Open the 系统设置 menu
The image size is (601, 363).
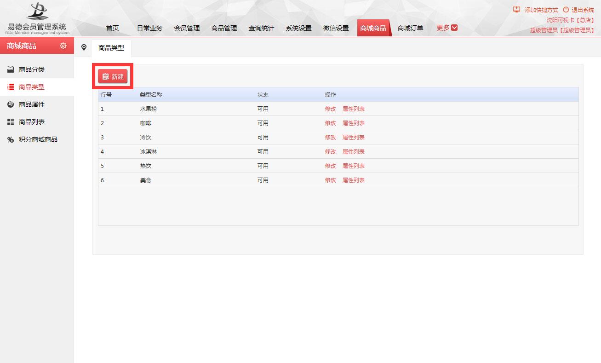(x=298, y=28)
